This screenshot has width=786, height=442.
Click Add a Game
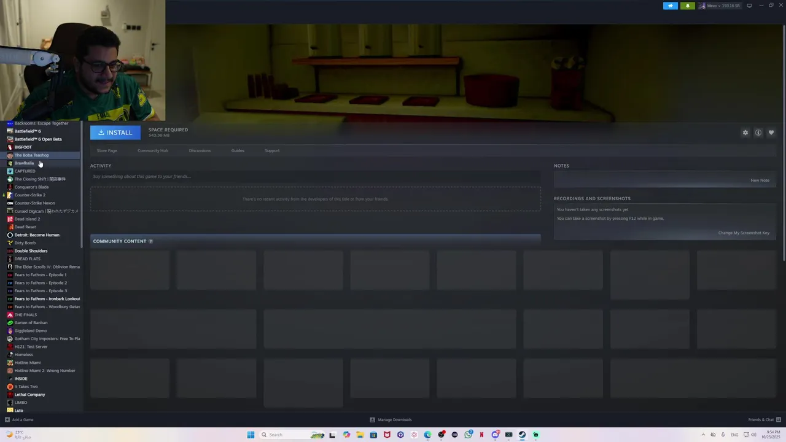pos(19,420)
